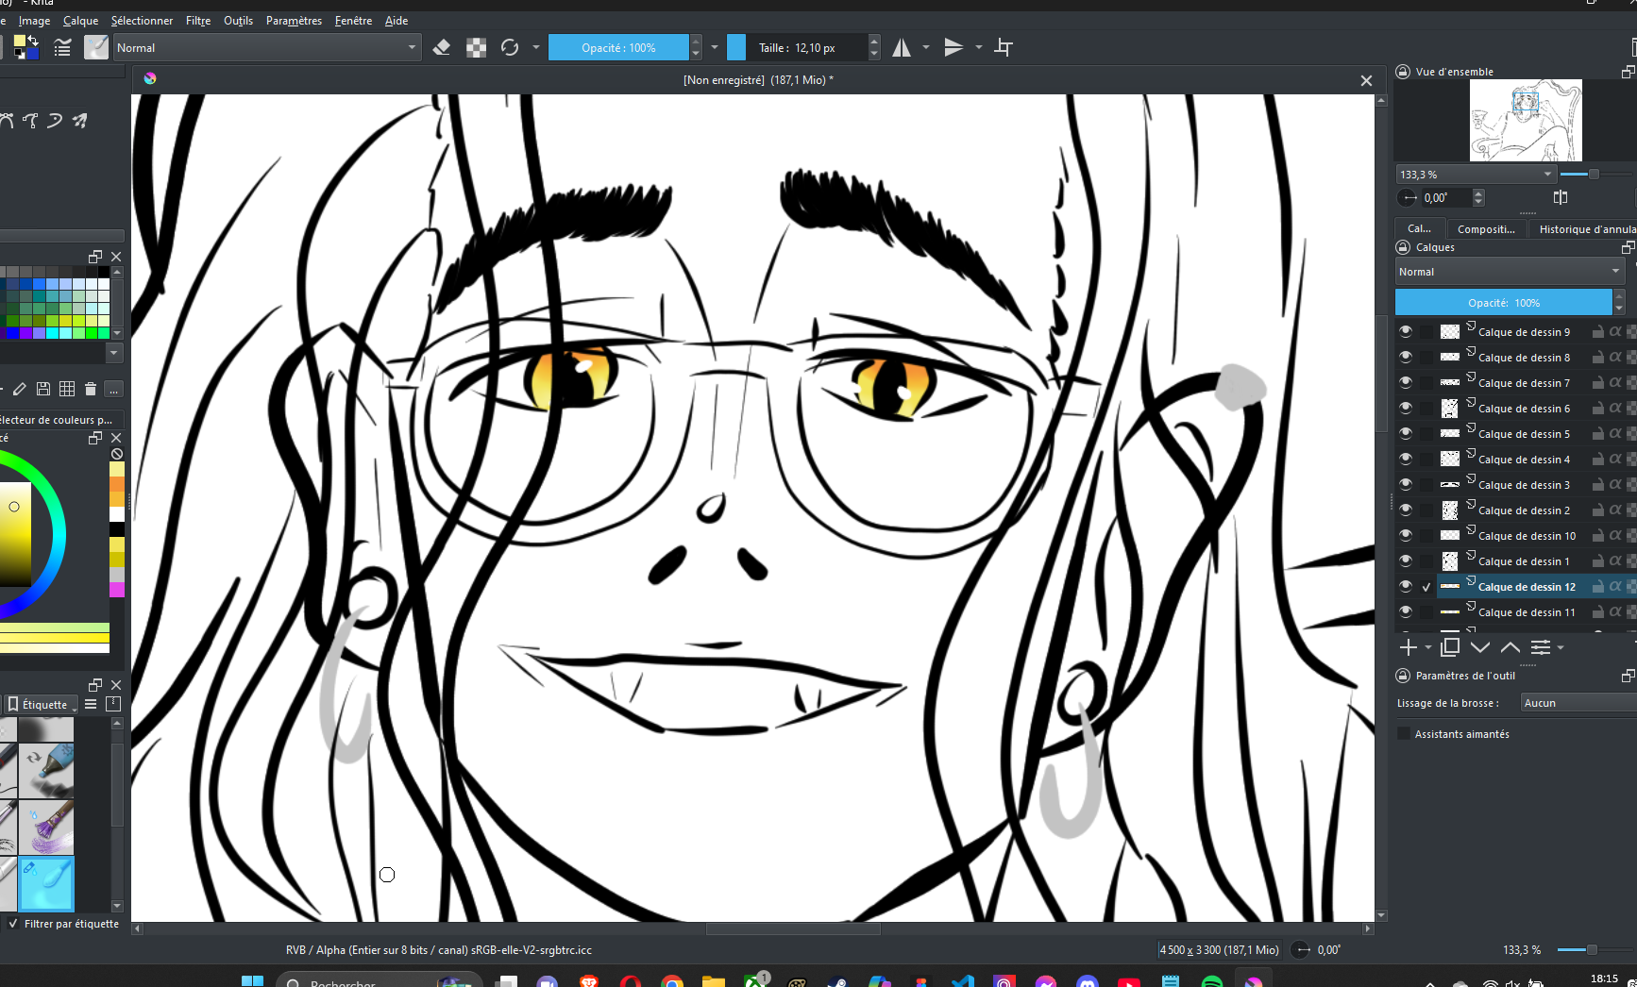
Task: Click the palette more options button
Action: pos(113,389)
